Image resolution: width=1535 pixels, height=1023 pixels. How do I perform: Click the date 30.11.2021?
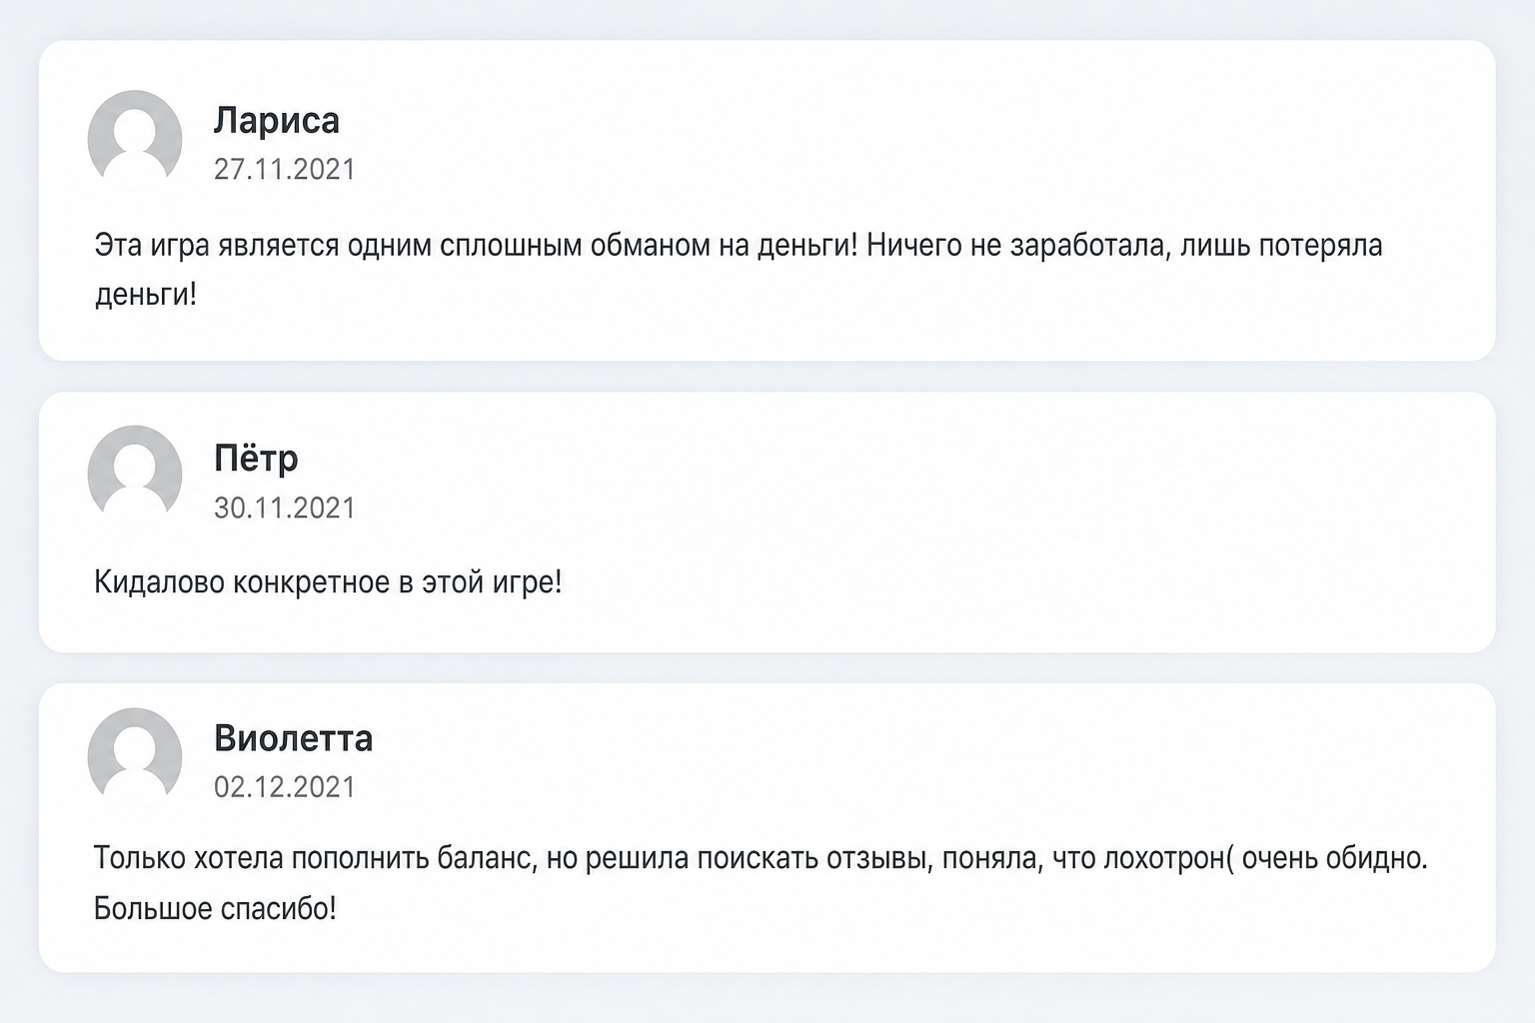(285, 508)
